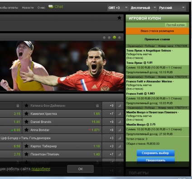
Task: Open the Десятичный odds format dropdown
Action: [x=143, y=8]
